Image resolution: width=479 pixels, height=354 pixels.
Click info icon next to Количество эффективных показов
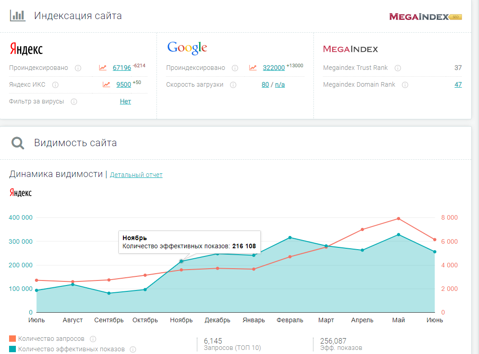coord(133,349)
